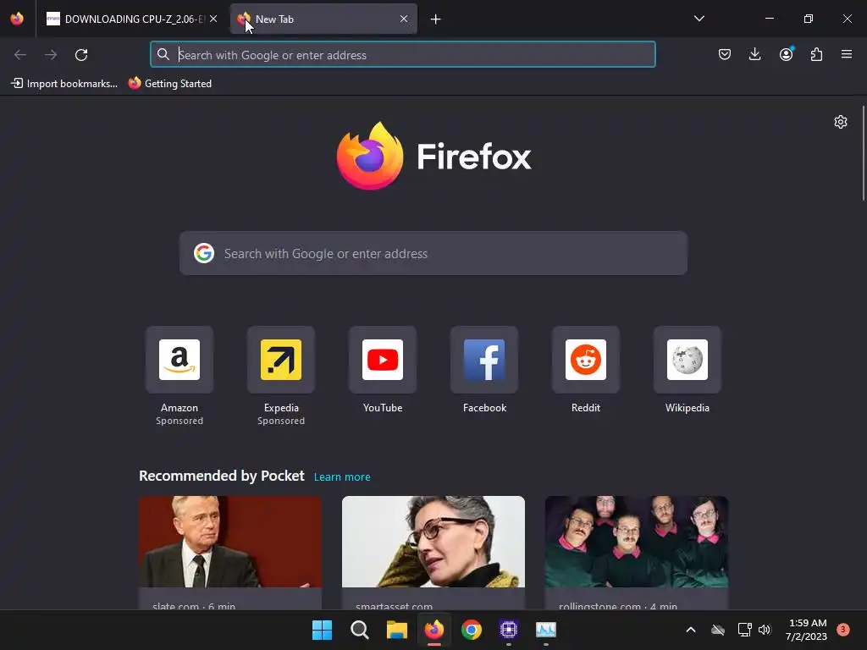The height and width of the screenshot is (650, 867).
Task: Reload the current page
Action: 81,55
